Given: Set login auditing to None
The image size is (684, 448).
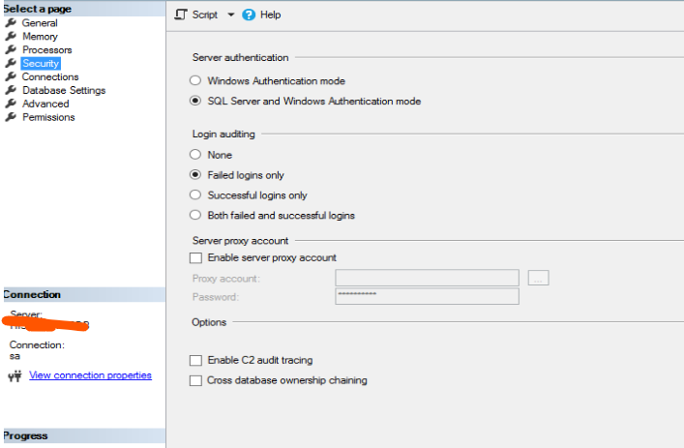Looking at the screenshot, I should tap(195, 155).
